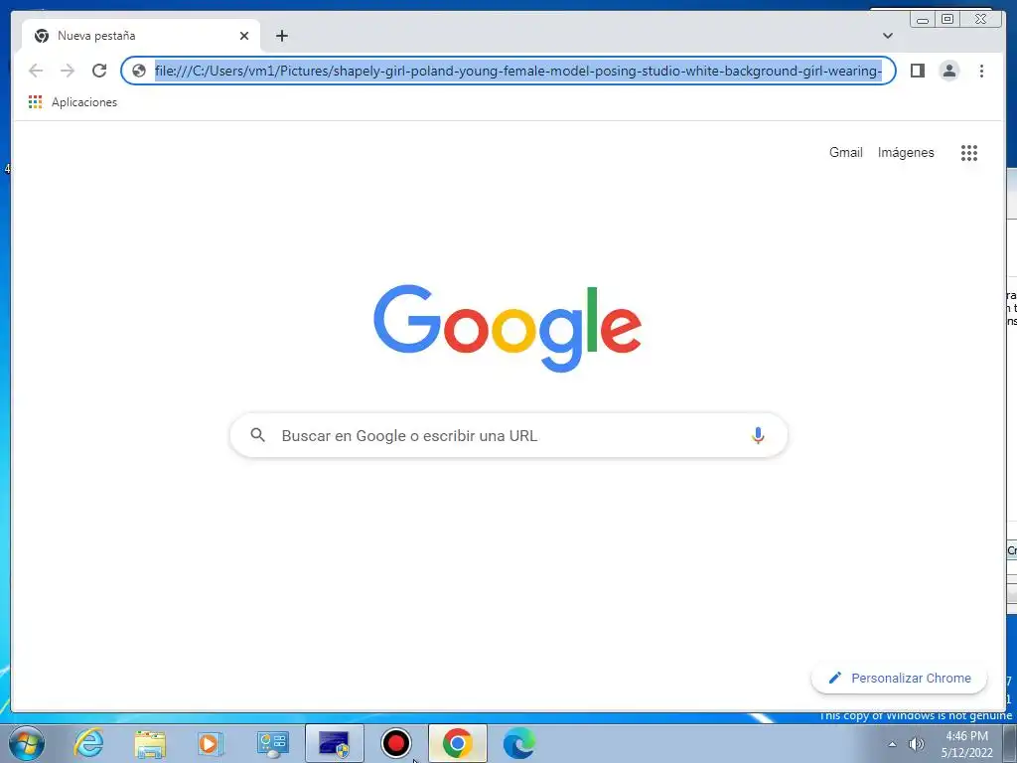Viewport: 1017px width, 763px height.
Task: Open a new tab with the plus button
Action: coord(281,36)
